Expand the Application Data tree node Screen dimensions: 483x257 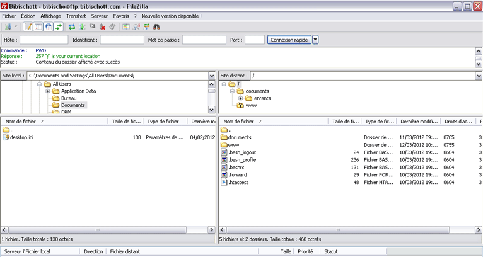[47, 91]
